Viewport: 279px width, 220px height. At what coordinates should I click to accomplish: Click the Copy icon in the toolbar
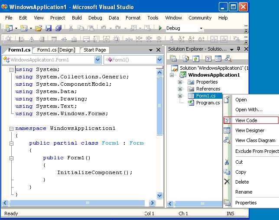tap(81, 28)
